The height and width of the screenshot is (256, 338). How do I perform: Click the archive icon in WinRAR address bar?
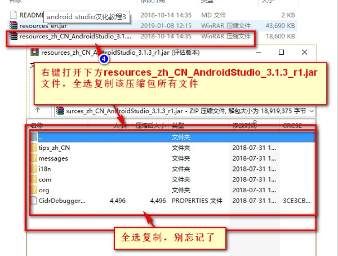[x=60, y=111]
